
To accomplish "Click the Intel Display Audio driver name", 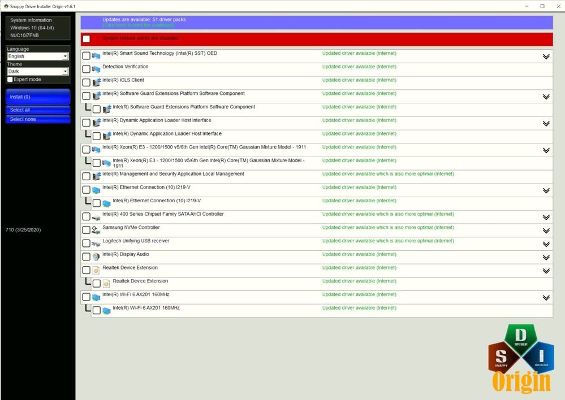I will (x=126, y=254).
